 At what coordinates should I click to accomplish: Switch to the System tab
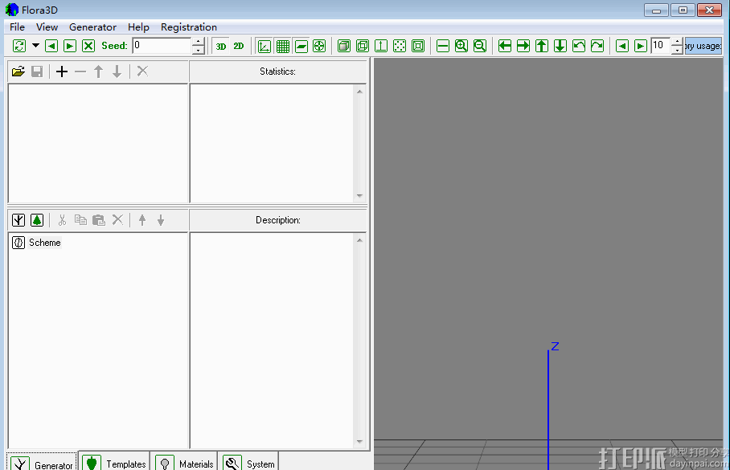[248, 462]
